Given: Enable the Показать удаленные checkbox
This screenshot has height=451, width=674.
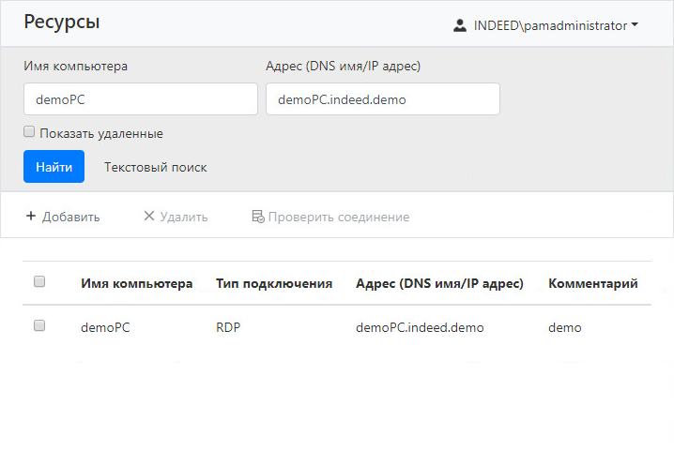Looking at the screenshot, I should click(29, 132).
